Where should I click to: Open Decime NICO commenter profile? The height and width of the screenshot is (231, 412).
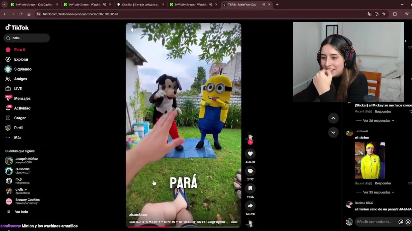[x=364, y=203]
